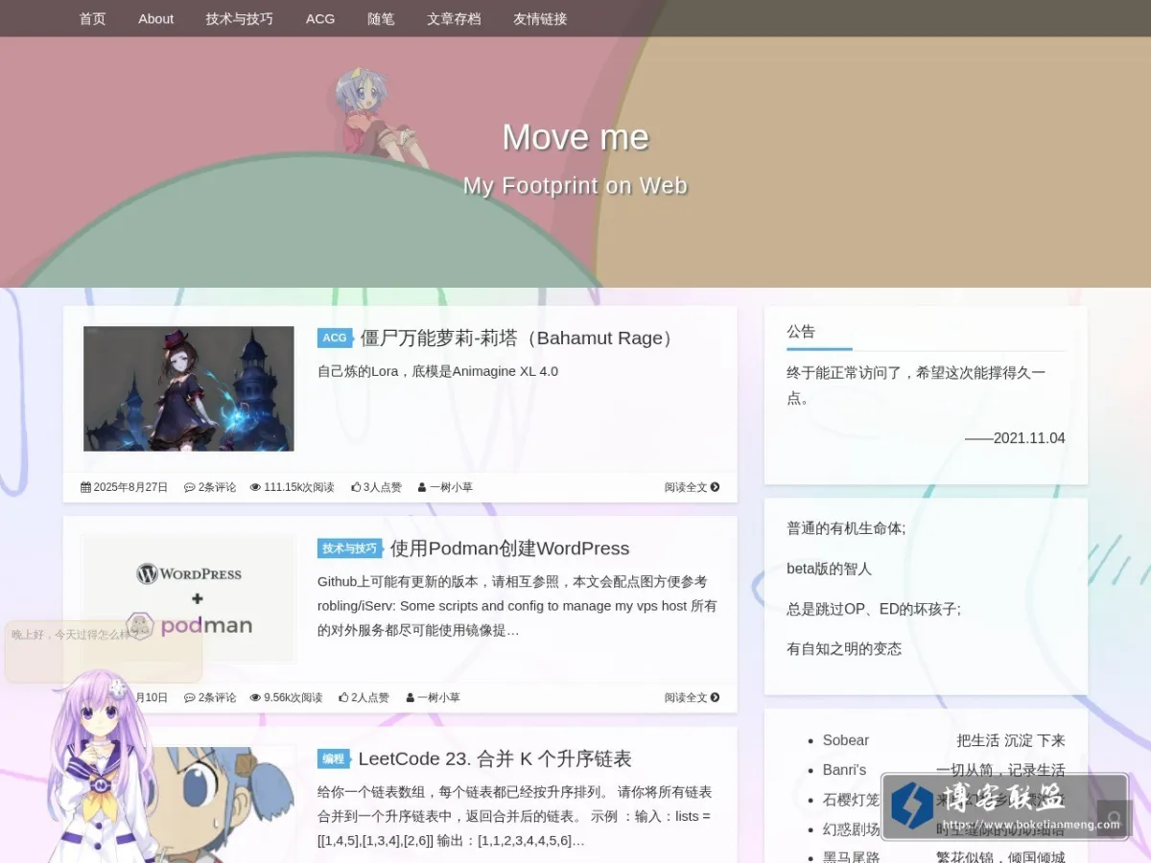
Task: Like the post with 3人点赞
Action: (x=376, y=487)
